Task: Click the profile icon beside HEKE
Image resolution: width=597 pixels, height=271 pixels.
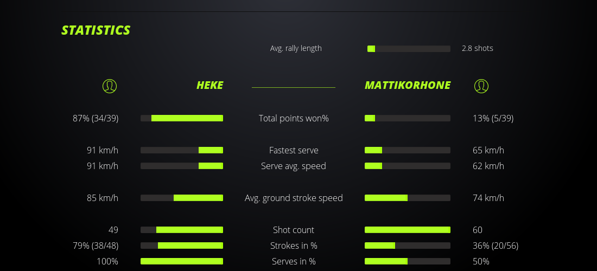Action: click(110, 86)
